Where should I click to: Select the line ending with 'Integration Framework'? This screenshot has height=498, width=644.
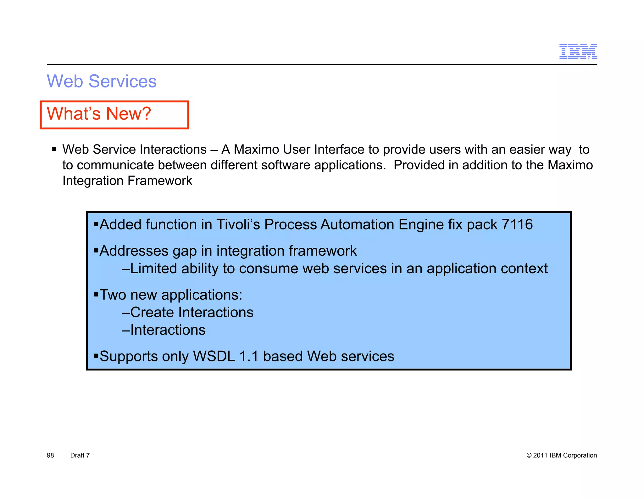point(127,181)
